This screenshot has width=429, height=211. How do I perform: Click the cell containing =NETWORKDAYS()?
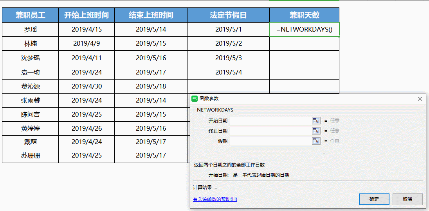[304, 29]
